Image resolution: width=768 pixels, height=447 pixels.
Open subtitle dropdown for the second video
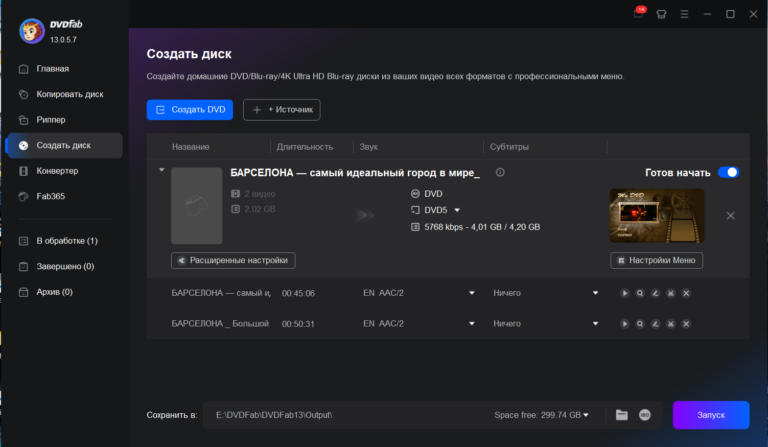pos(595,324)
